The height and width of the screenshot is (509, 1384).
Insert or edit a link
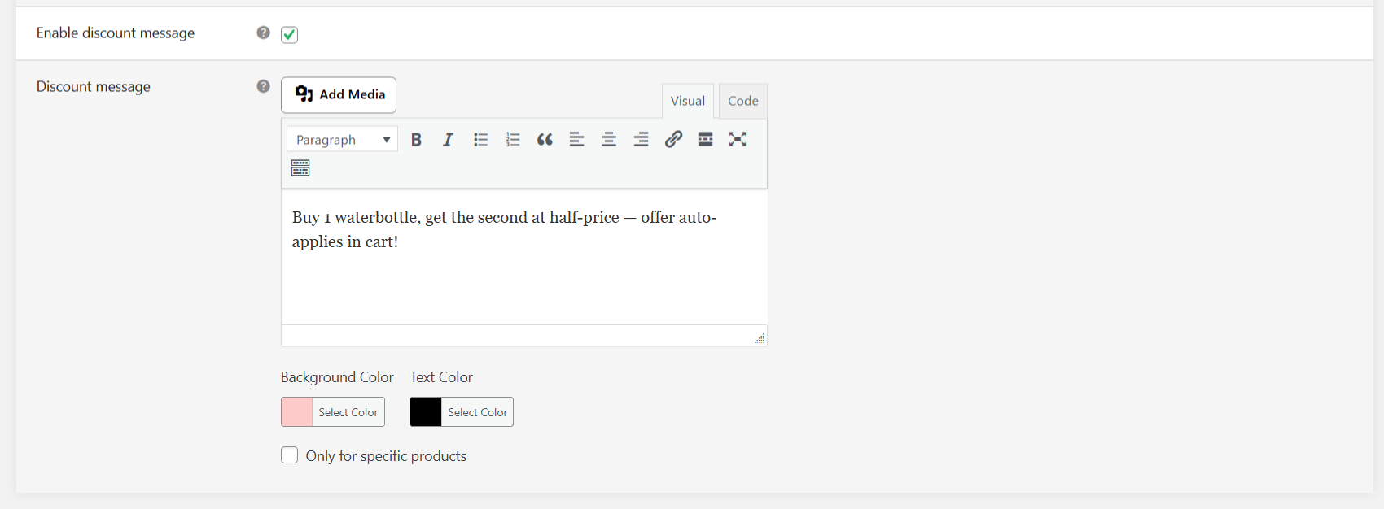(x=673, y=140)
